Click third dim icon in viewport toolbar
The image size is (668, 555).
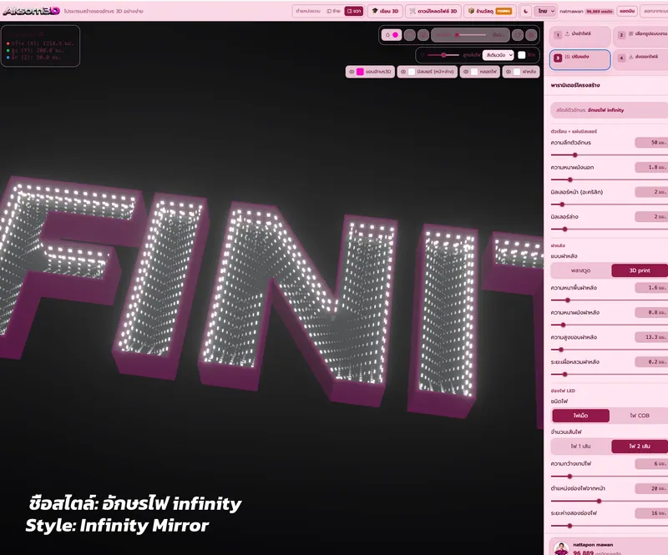pos(423,35)
